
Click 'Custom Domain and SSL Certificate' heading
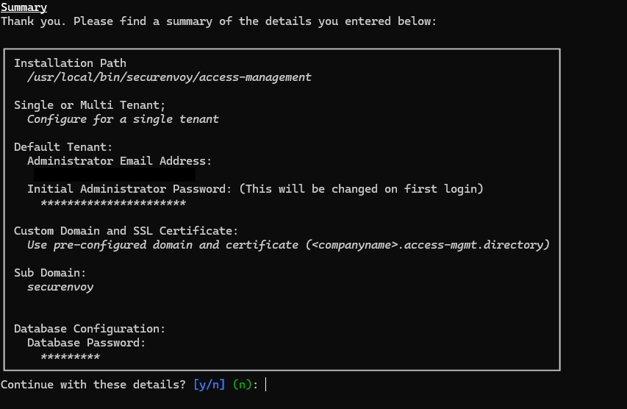pos(126,231)
